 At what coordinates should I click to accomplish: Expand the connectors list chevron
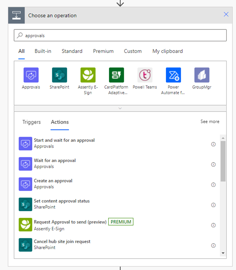[120, 108]
